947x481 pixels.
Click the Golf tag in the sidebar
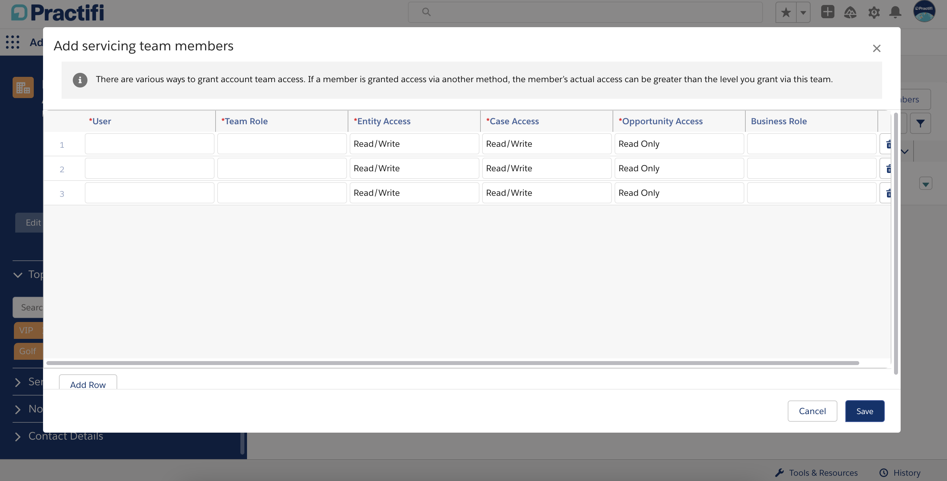point(28,351)
